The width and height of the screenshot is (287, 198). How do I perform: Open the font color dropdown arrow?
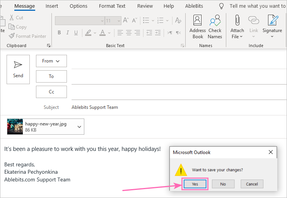(109, 33)
